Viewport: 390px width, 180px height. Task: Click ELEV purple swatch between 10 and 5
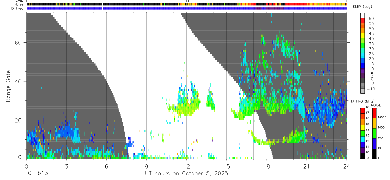363,71
